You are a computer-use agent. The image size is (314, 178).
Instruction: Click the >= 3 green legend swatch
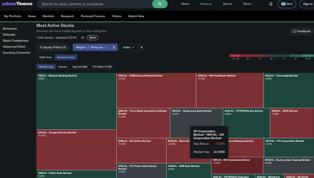[x=308, y=56]
